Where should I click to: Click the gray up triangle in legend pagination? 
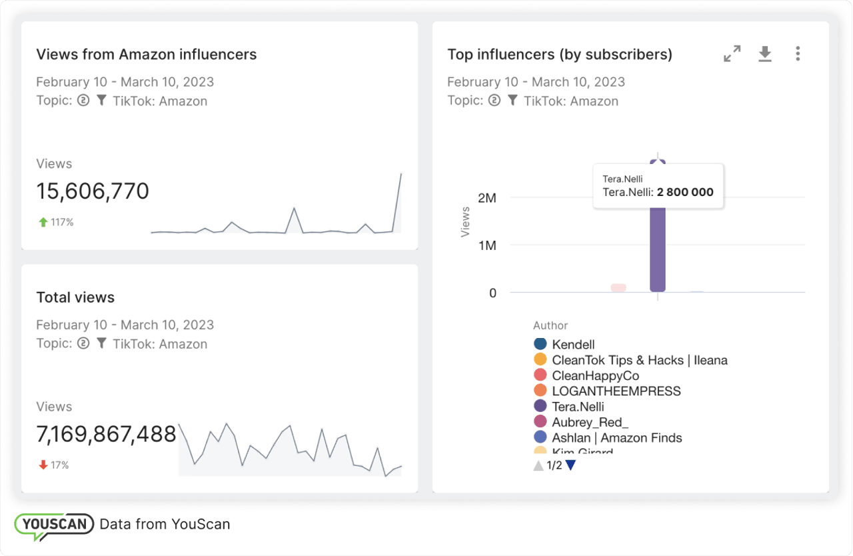[x=538, y=465]
